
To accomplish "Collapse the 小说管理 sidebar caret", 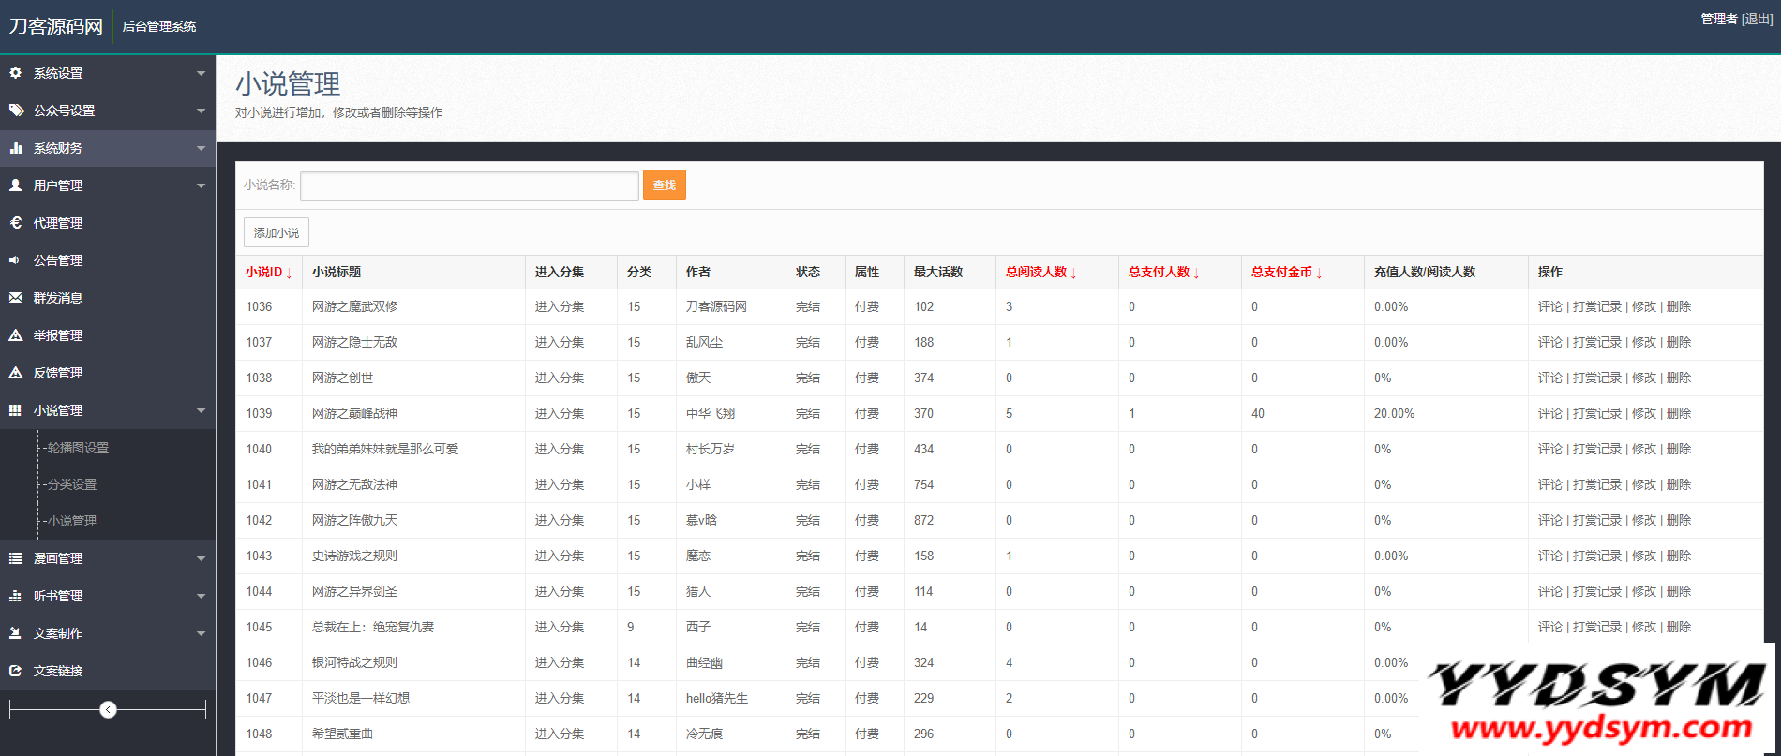I will click(x=201, y=411).
